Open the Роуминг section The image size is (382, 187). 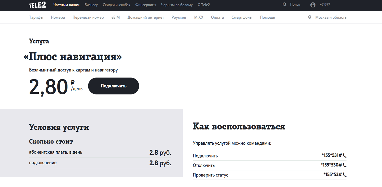[x=179, y=17]
